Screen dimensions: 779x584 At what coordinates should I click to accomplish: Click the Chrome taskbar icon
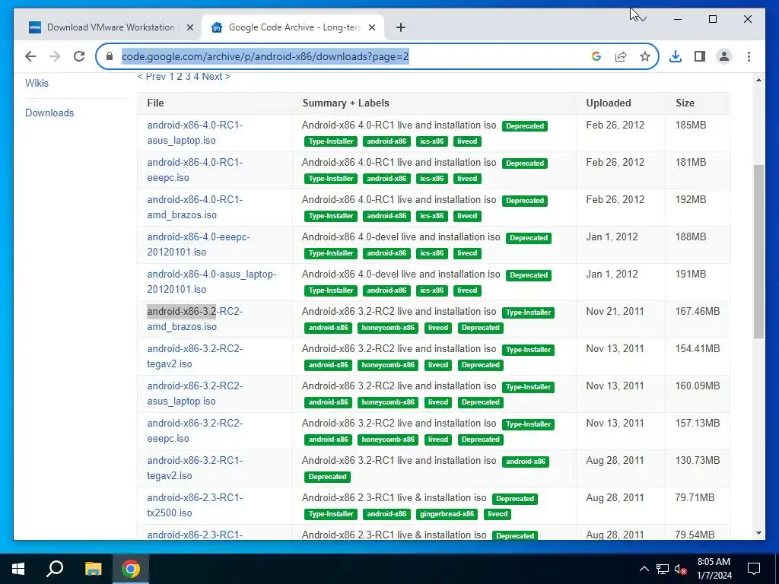(131, 569)
